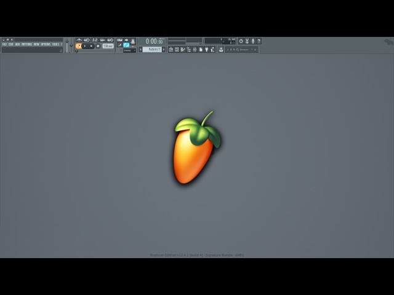Open the TOOLS menu
The width and height of the screenshot is (394, 295).
[x=56, y=44]
